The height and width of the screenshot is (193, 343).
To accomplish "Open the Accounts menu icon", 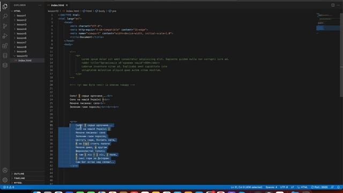I will (5, 170).
